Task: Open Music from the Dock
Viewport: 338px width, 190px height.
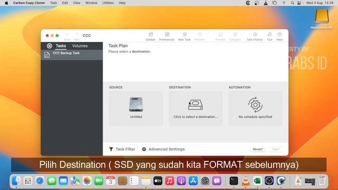Action: pos(170,180)
